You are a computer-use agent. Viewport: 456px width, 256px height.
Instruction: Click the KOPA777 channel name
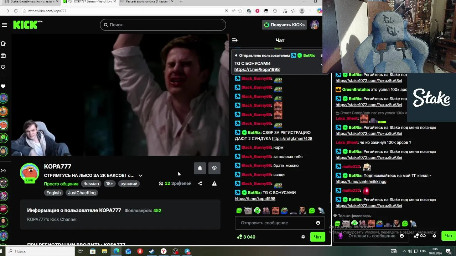click(x=58, y=166)
